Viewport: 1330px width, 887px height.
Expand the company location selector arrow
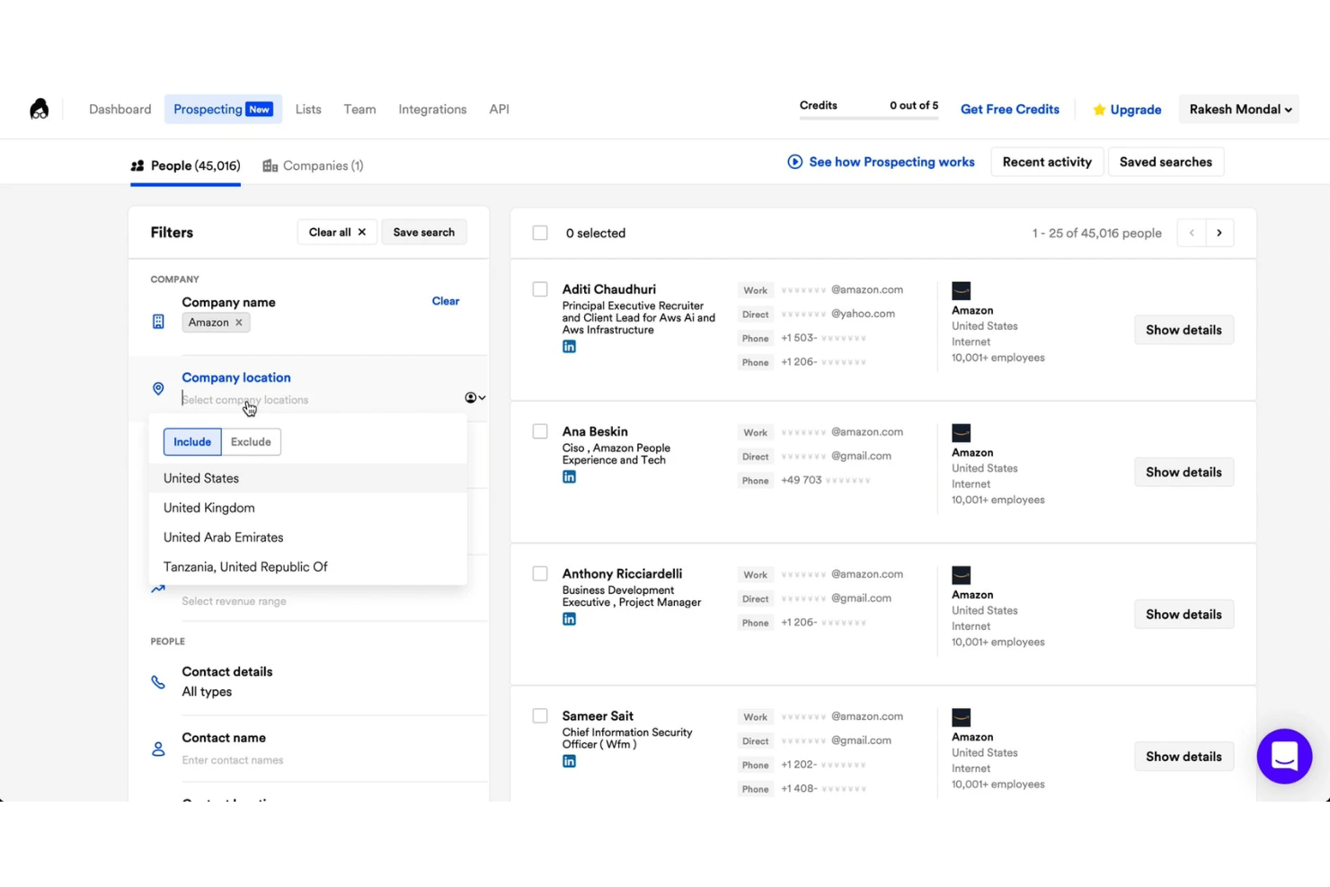point(475,397)
